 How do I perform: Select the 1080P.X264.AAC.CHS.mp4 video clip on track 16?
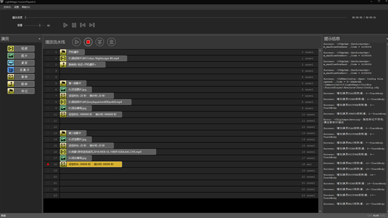point(108,152)
